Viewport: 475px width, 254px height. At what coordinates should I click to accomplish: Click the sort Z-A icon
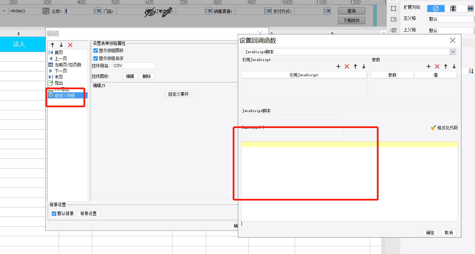[471, 71]
